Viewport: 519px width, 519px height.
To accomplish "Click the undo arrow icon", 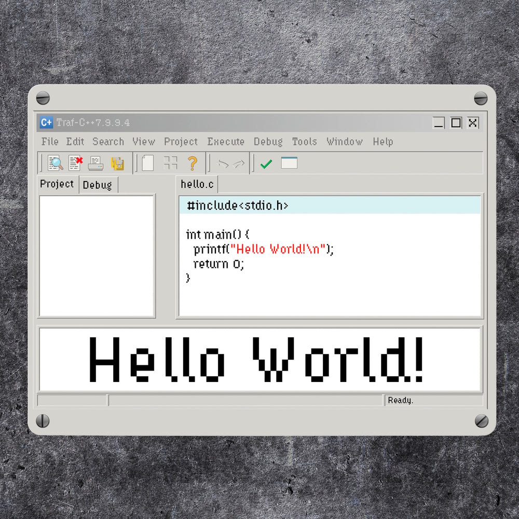I will [x=223, y=164].
